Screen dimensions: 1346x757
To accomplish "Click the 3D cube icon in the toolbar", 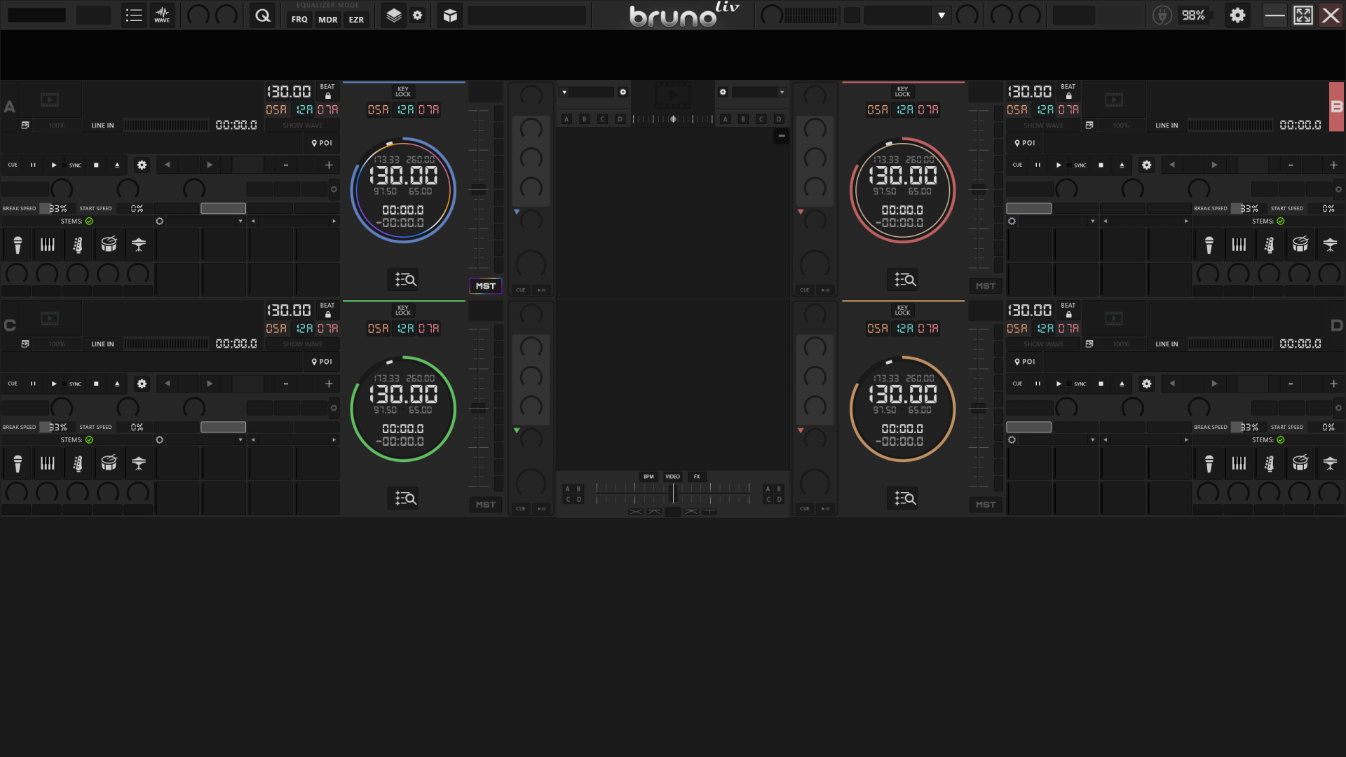I will [x=449, y=15].
